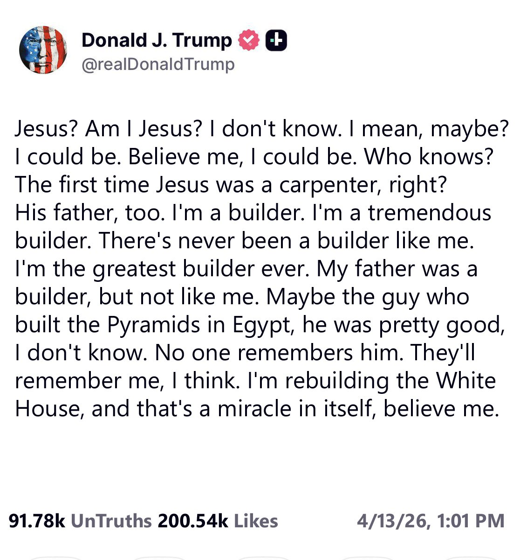527x560 pixels.
Task: Click the @realDonaldTrump handle
Action: (158, 64)
